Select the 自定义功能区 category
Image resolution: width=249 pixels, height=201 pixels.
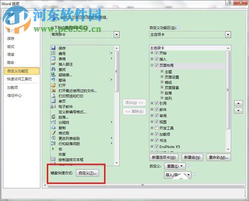click(22, 71)
